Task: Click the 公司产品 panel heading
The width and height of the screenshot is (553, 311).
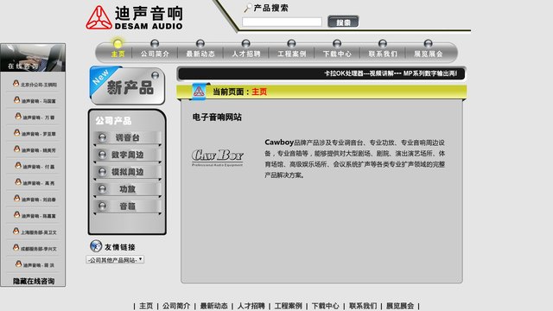Action: tap(113, 121)
